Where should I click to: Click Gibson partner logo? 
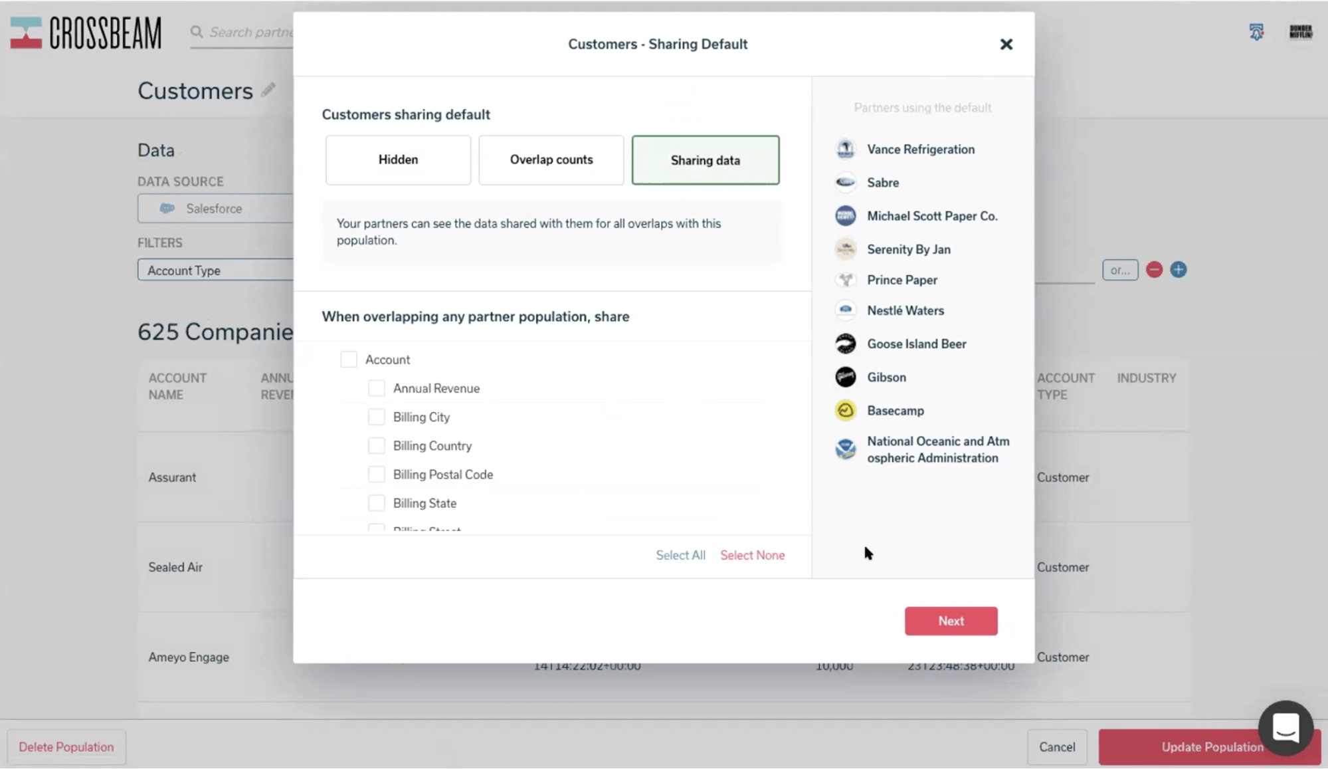(845, 377)
